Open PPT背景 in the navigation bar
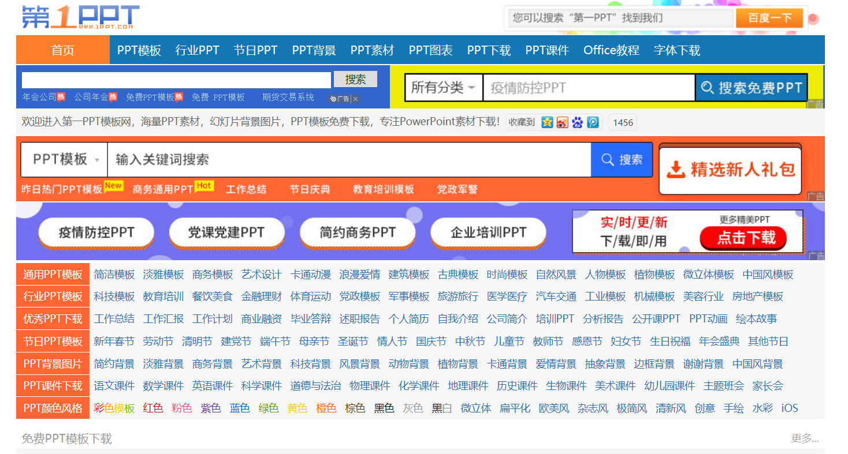Image resolution: width=848 pixels, height=454 pixels. tap(314, 50)
